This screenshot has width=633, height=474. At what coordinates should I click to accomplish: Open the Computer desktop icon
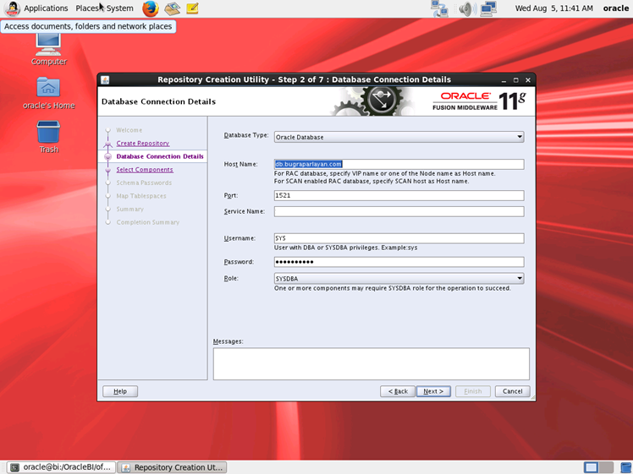[49, 49]
